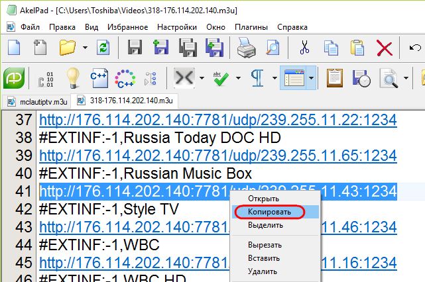This screenshot has height=282, width=425.
Task: Follow link on line 43 ending 11.46:1234
Action: click(x=135, y=227)
